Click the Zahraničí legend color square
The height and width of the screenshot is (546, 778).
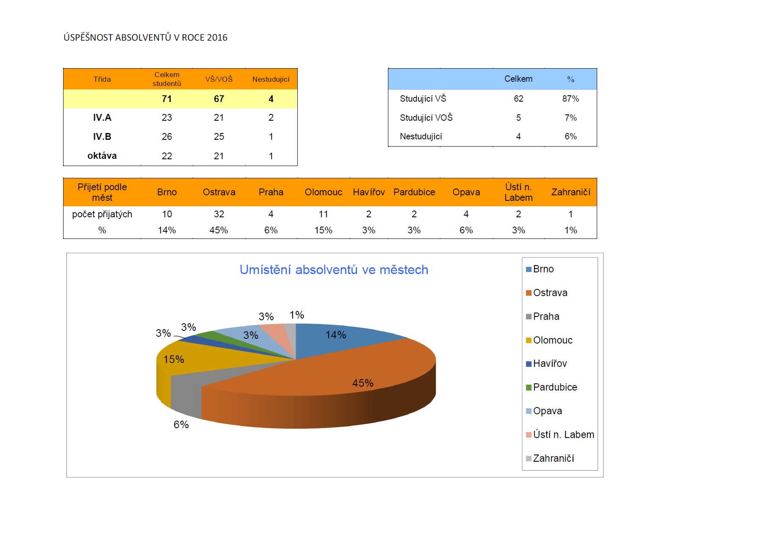[x=528, y=458]
